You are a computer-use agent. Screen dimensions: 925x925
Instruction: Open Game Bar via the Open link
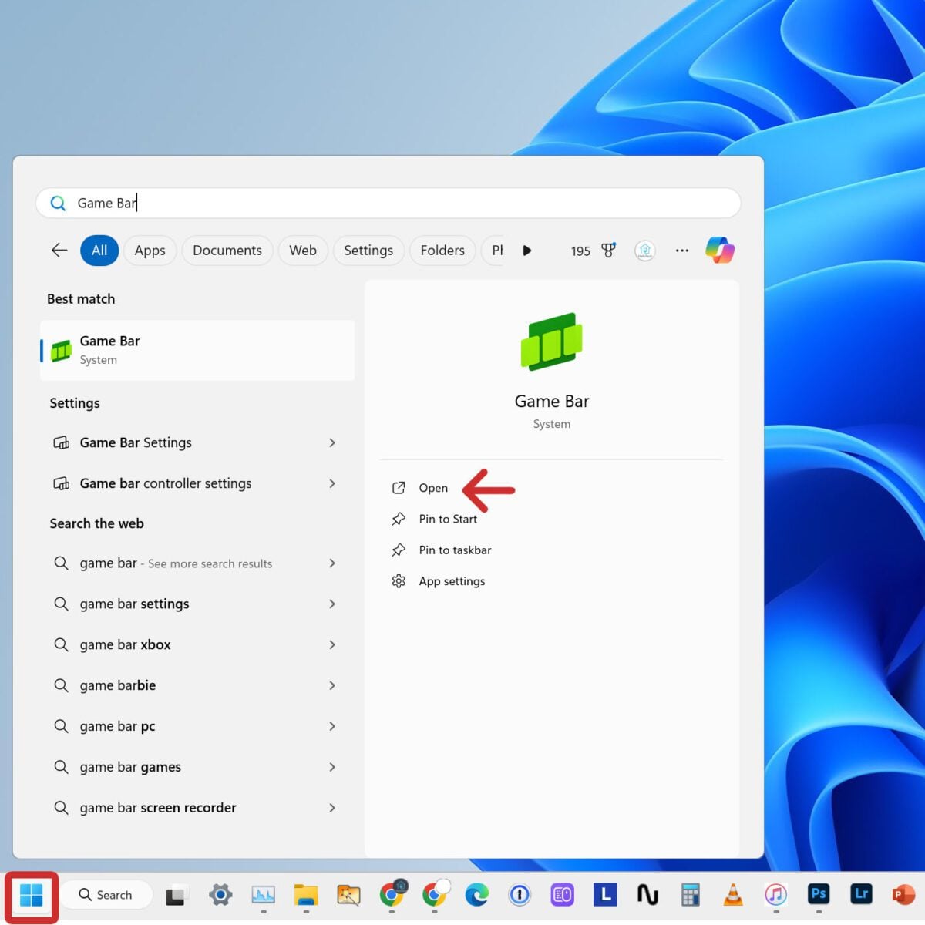coord(432,487)
